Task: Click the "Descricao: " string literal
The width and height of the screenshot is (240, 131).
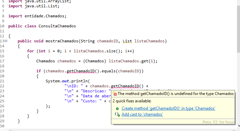Action: tap(96, 91)
